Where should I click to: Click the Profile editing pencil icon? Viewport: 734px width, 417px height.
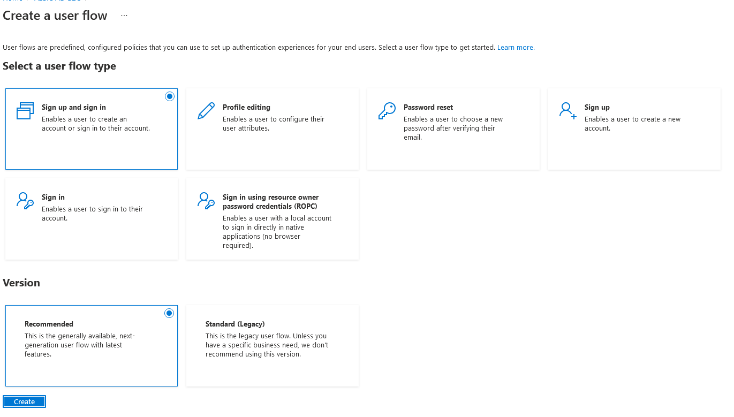click(206, 111)
